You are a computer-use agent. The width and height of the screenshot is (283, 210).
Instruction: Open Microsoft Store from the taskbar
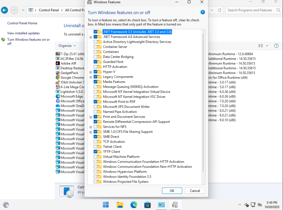point(147,205)
